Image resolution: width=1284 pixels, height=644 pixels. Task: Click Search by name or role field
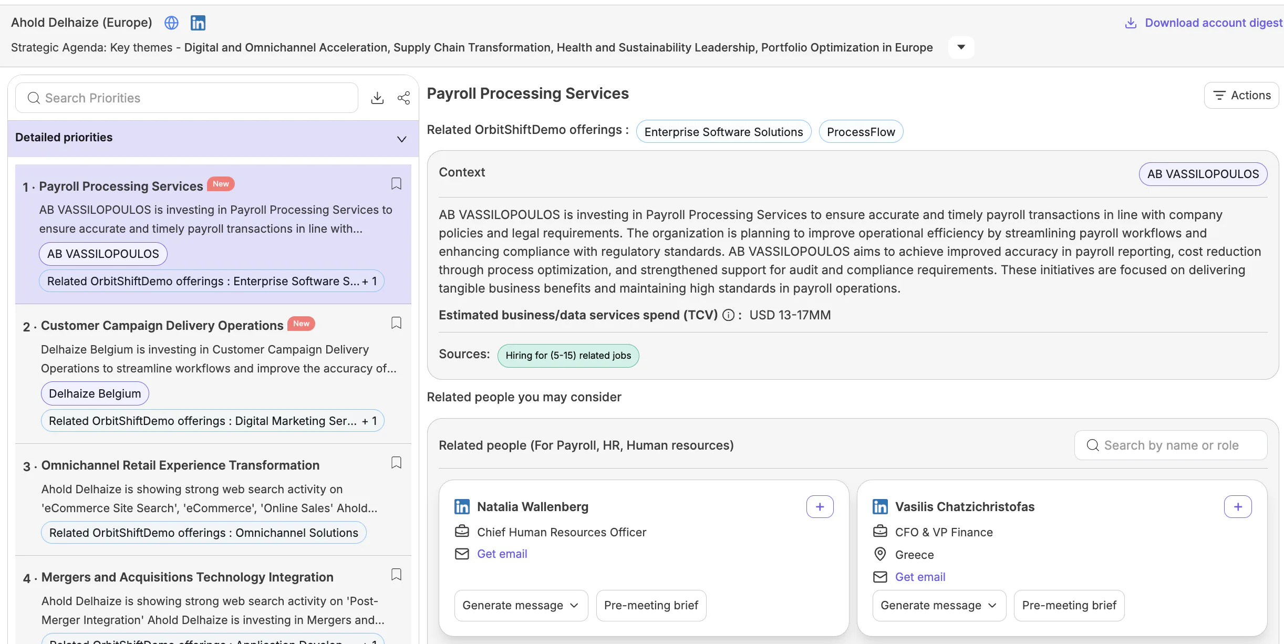pos(1171,445)
